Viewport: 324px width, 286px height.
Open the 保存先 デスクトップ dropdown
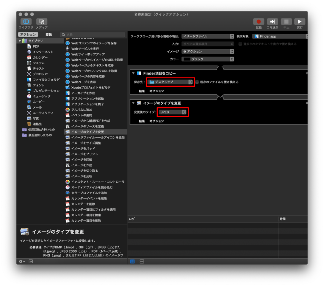[x=170, y=82]
